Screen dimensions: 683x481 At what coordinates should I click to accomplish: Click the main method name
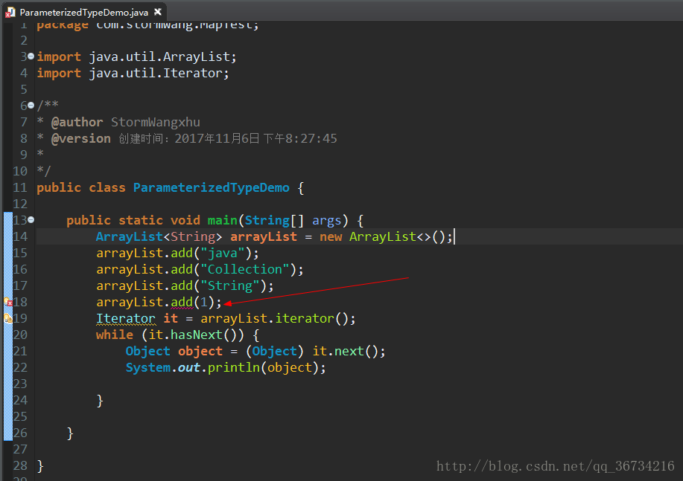coord(222,220)
